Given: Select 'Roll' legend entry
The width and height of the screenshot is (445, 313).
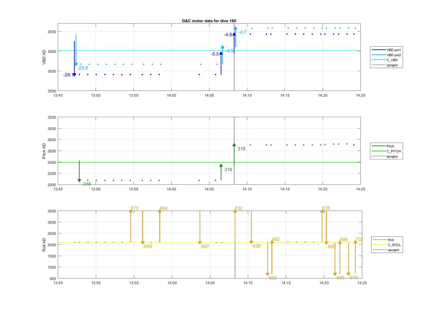Looking at the screenshot, I should [384, 240].
